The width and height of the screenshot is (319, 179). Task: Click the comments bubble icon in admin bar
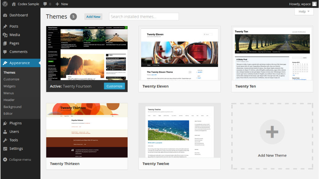point(45,4)
